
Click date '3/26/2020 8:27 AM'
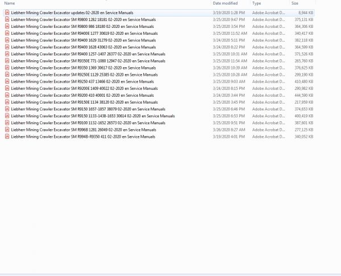click(229, 130)
